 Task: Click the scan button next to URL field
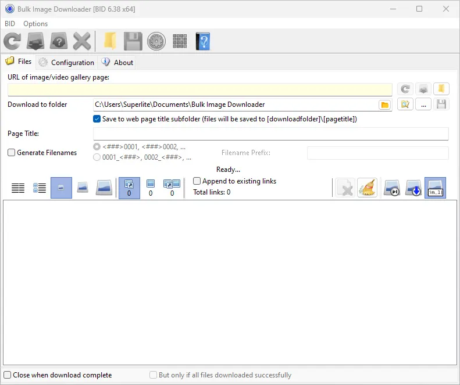[x=405, y=89]
